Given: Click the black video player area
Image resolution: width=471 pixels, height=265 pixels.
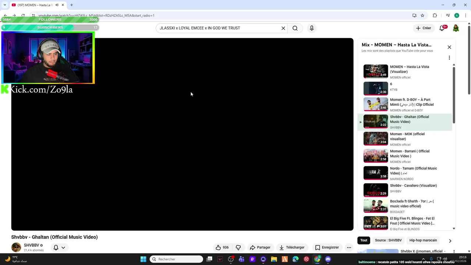Looking at the screenshot, I should click(182, 134).
